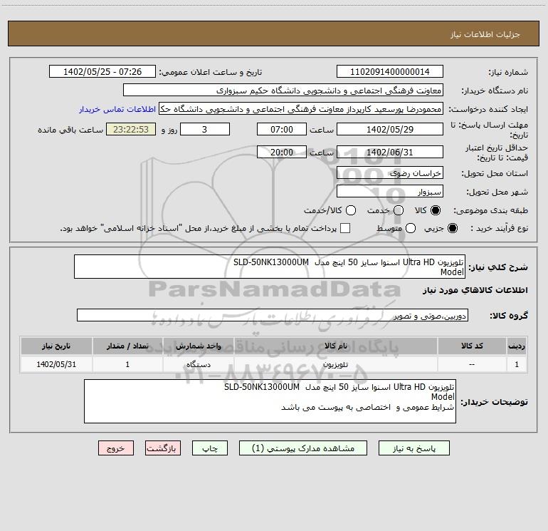Screen dimensions: 548x531
Task: Click the goods group field دوربین،صوتی و تصویر
Action: point(273,315)
